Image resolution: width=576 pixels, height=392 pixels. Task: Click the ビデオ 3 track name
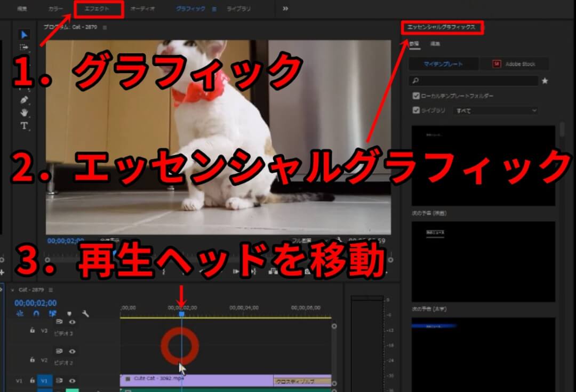63,333
